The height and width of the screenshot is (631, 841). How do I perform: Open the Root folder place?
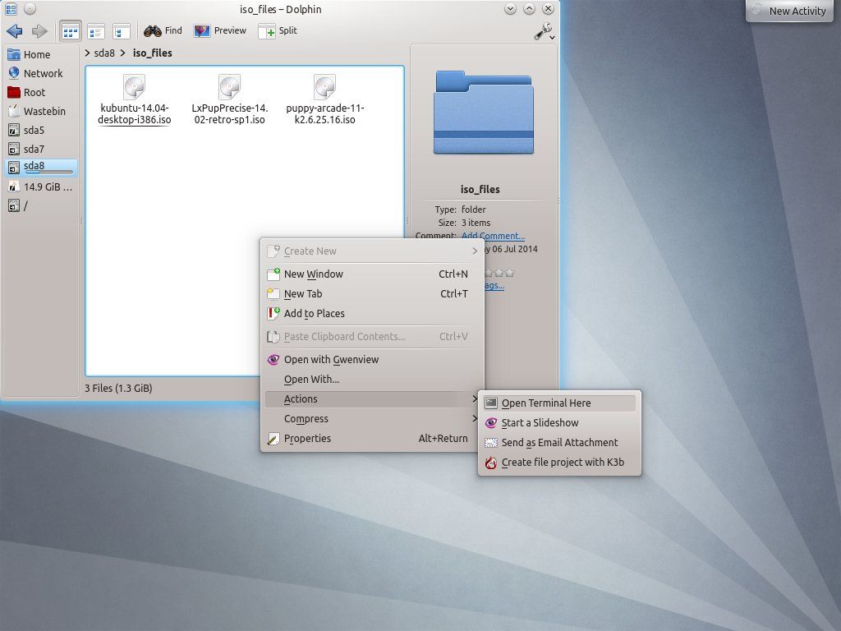(x=40, y=92)
